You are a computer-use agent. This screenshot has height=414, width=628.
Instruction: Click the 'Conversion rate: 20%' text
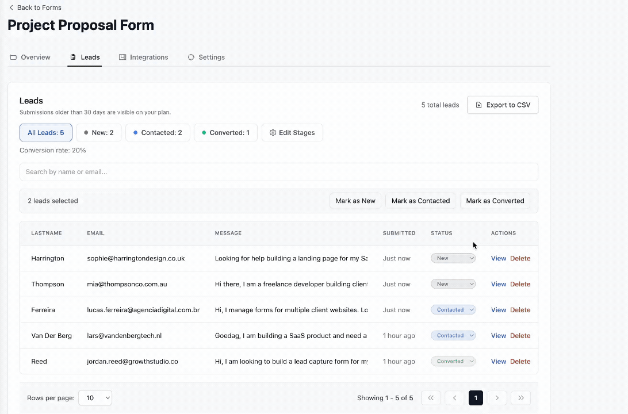point(52,150)
